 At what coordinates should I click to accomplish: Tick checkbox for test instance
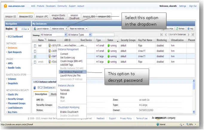pyautogui.click(x=35, y=46)
